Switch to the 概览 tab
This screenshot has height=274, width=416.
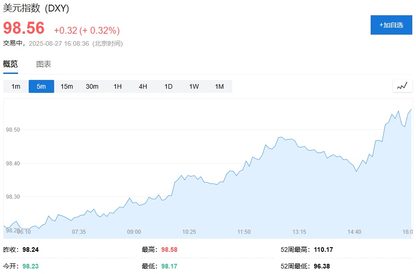(11, 64)
